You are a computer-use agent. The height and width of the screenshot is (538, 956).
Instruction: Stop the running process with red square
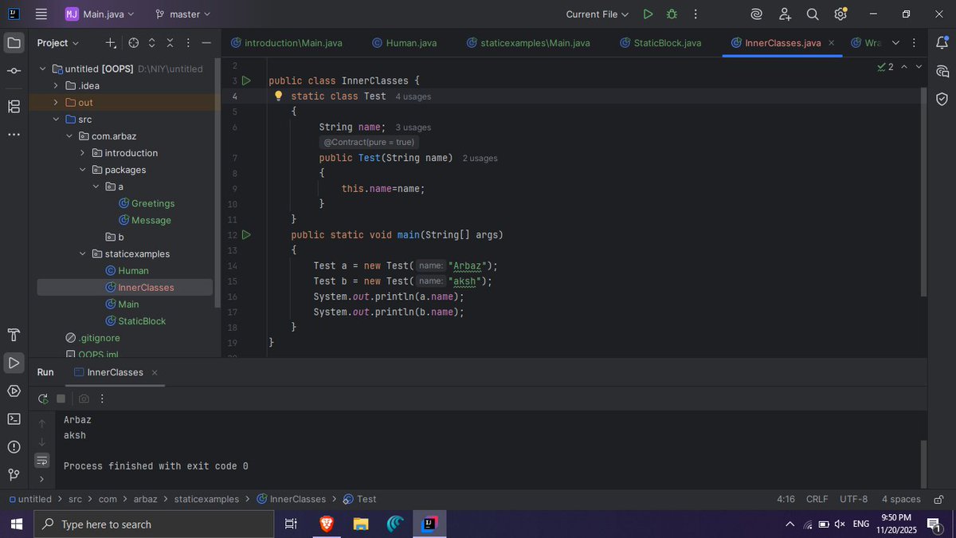click(61, 398)
